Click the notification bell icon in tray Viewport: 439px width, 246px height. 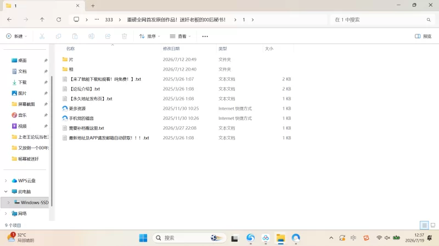(x=430, y=238)
